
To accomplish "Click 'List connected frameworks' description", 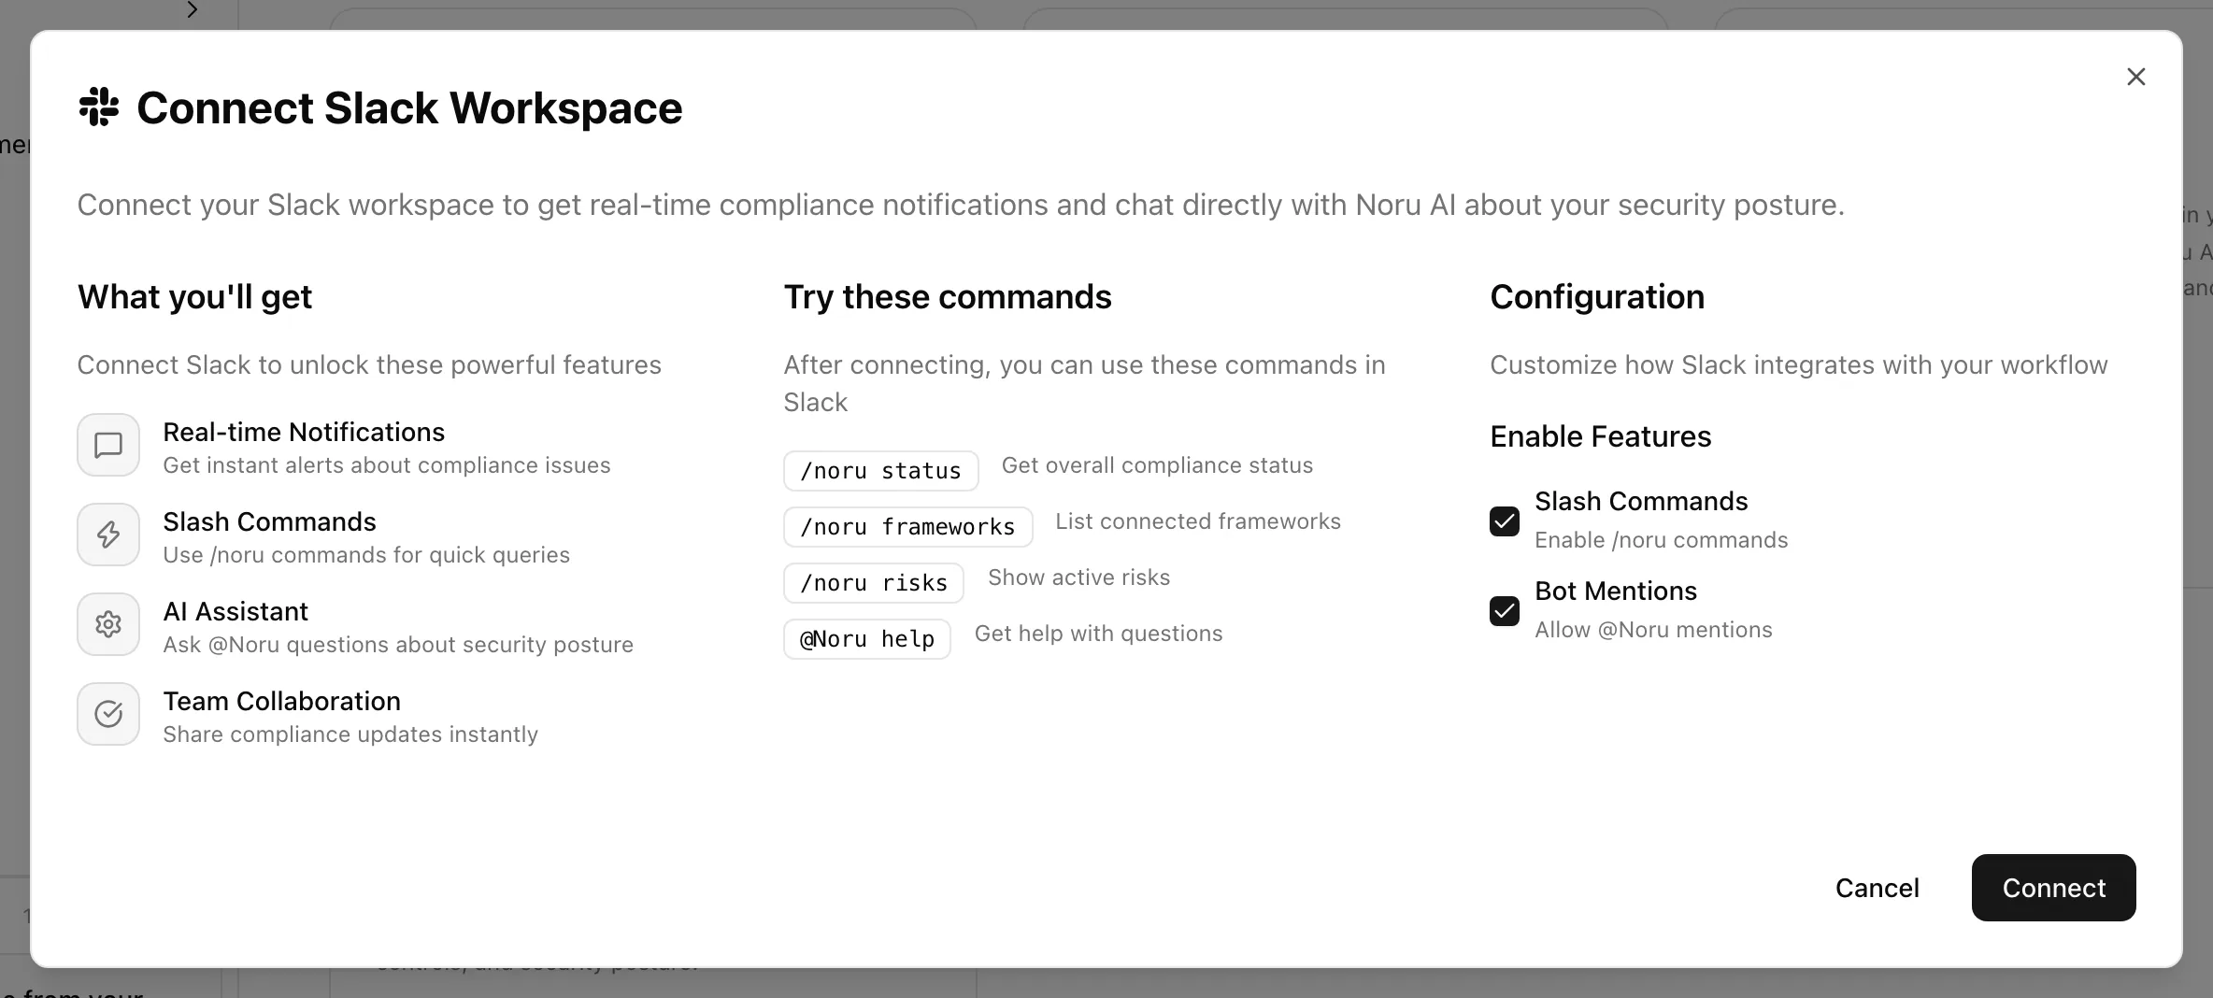I will tap(1198, 521).
